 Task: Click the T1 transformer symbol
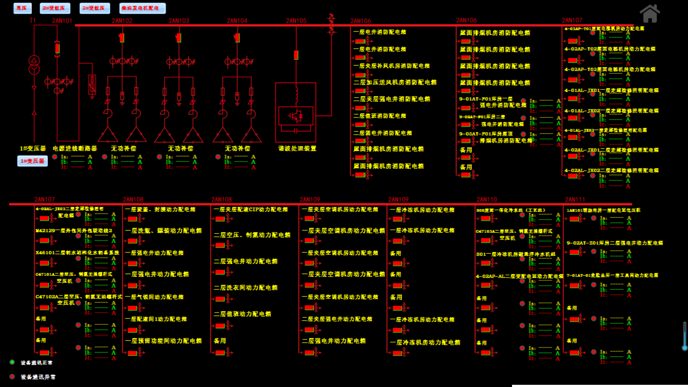(x=34, y=65)
